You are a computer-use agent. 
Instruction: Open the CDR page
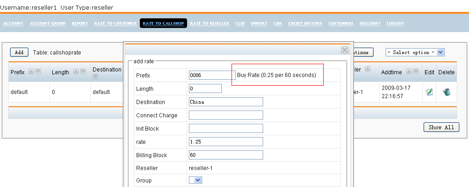[x=277, y=23]
